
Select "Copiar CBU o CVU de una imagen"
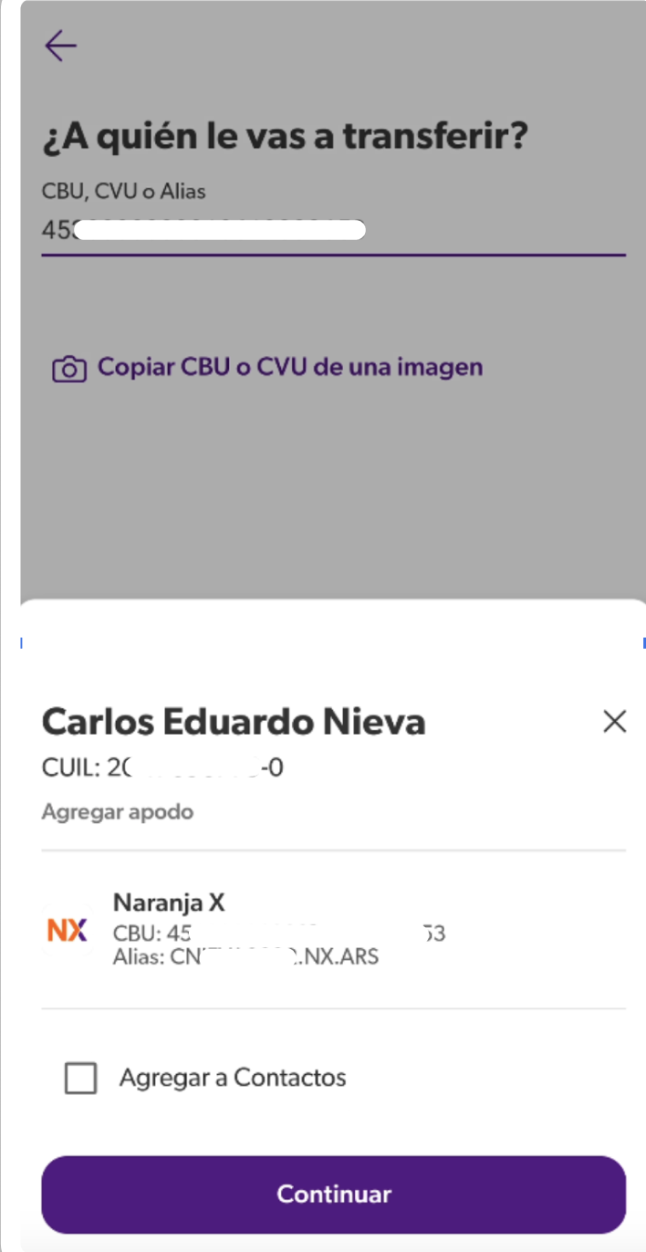click(290, 368)
